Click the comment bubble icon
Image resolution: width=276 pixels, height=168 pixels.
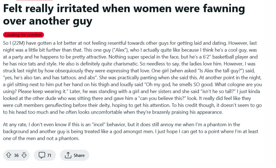click(42, 155)
